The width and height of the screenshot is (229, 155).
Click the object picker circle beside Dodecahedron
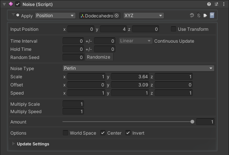coord(117,16)
